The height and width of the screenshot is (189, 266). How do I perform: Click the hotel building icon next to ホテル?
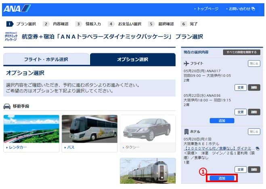186,131
